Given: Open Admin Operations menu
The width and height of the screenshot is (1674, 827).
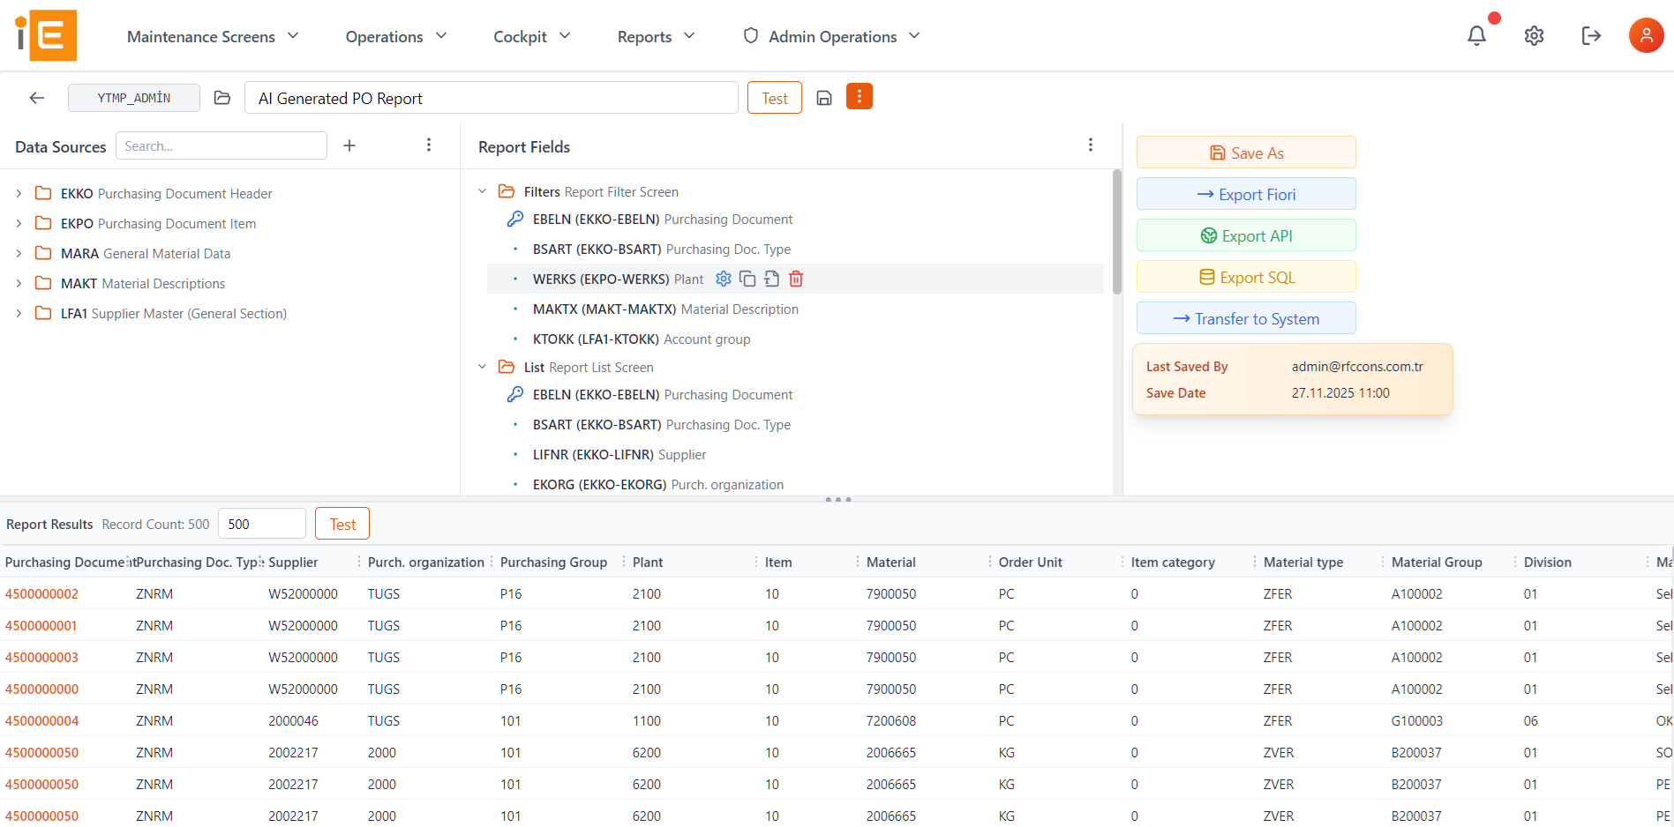Looking at the screenshot, I should pyautogui.click(x=831, y=36).
